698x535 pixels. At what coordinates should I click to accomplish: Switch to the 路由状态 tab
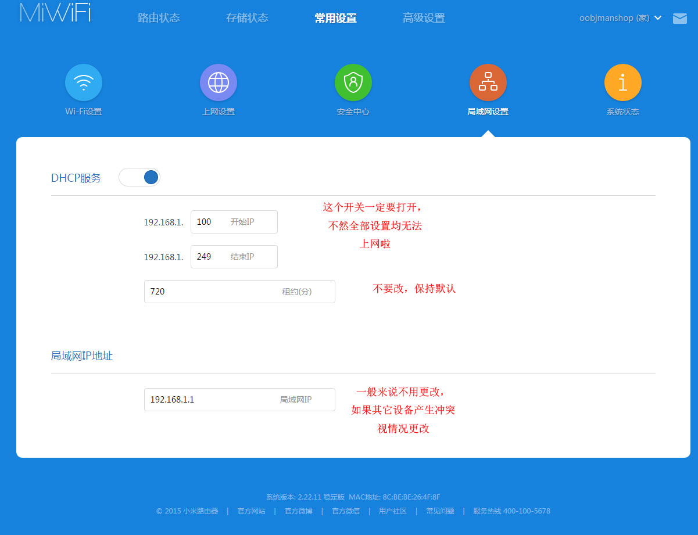(159, 18)
